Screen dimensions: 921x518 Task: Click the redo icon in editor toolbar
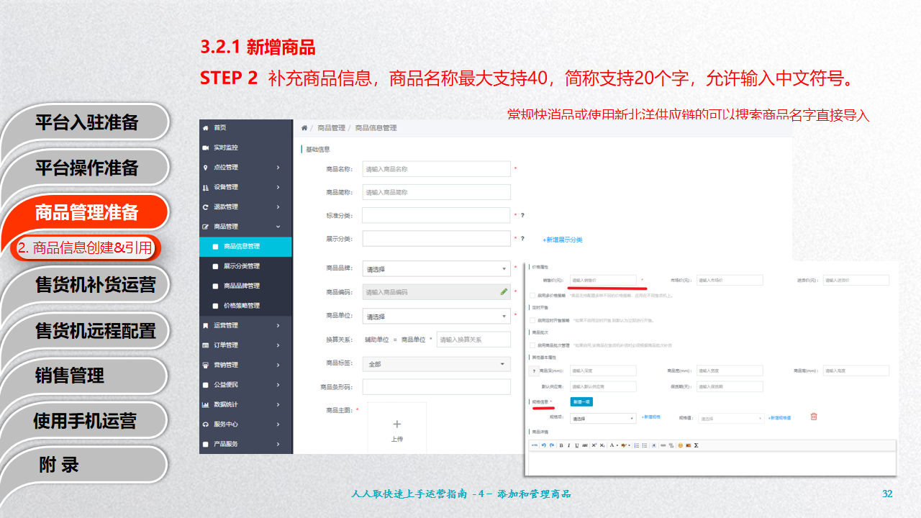552,445
